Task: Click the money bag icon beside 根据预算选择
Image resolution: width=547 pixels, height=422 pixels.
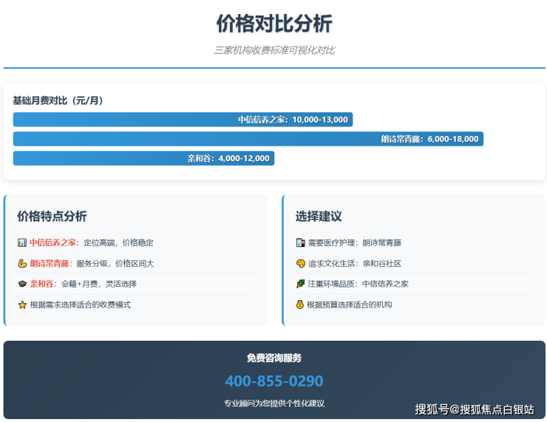Action: pyautogui.click(x=300, y=304)
